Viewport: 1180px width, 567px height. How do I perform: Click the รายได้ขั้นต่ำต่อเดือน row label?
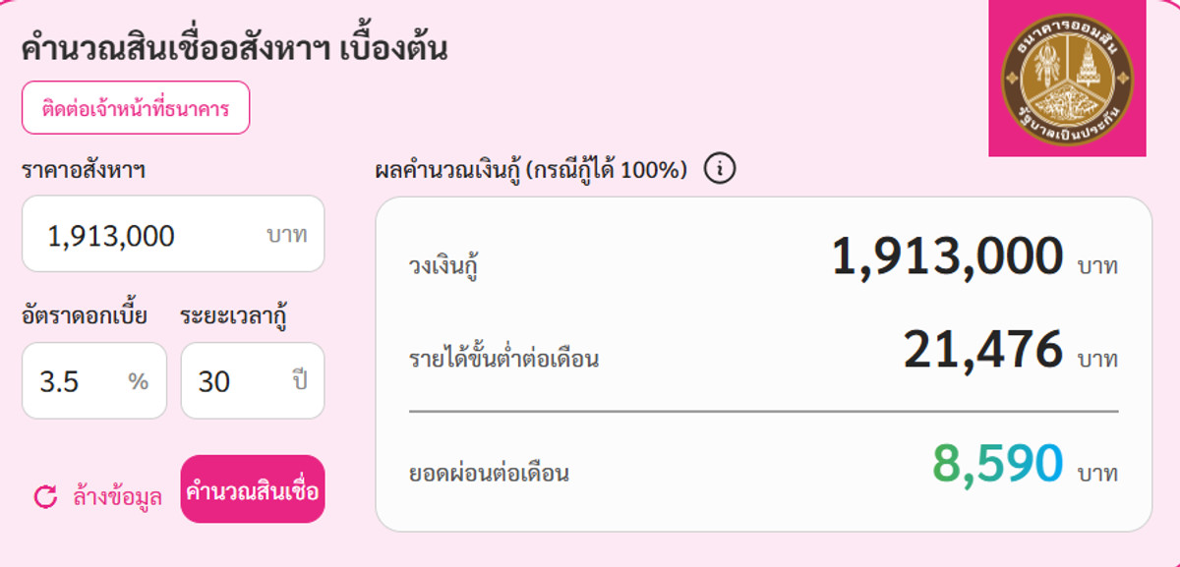point(503,359)
